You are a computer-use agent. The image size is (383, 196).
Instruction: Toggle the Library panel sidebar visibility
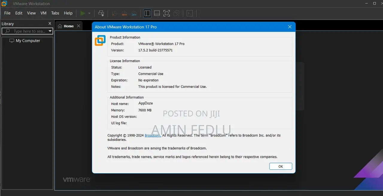coord(147,13)
